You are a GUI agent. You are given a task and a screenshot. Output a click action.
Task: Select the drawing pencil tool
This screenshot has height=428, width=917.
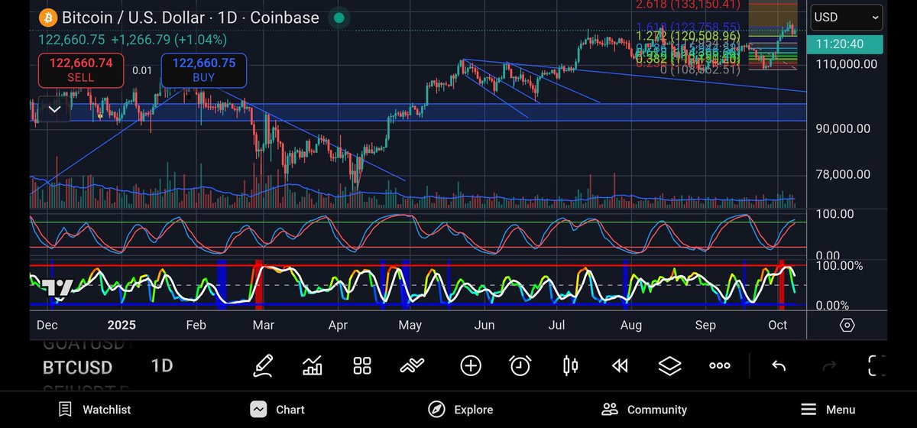pyautogui.click(x=263, y=365)
